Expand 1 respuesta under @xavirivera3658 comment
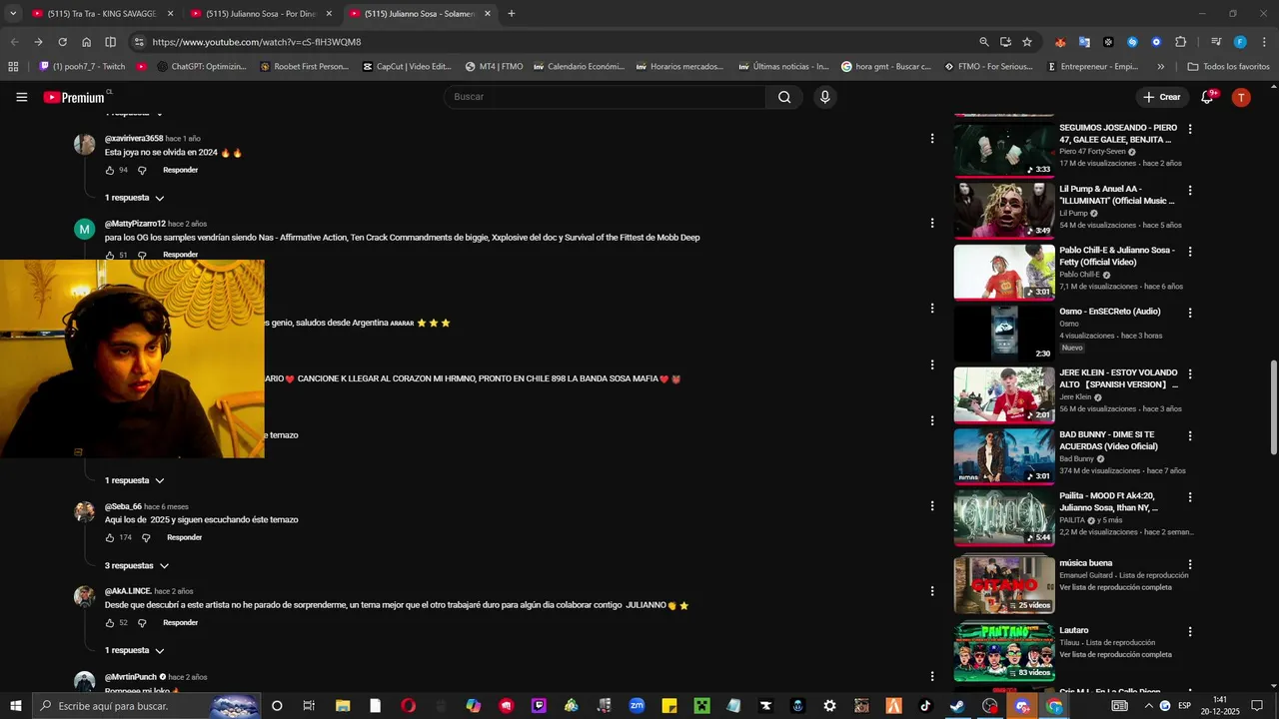1279x719 pixels. coord(134,198)
